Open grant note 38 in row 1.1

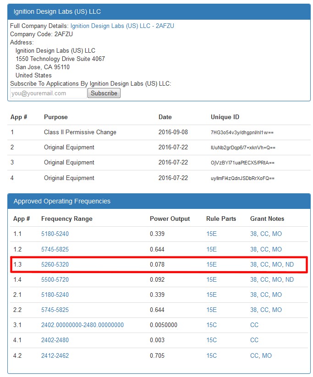click(253, 234)
